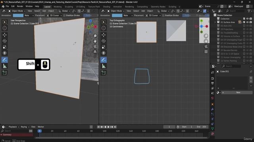
Task: Open the Render properties tab
Action: [x=212, y=78]
